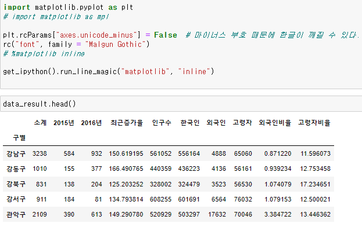Click the 소계 column header

click(40, 123)
